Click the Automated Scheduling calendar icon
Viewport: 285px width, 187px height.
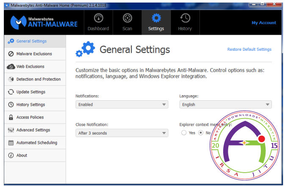(11, 143)
